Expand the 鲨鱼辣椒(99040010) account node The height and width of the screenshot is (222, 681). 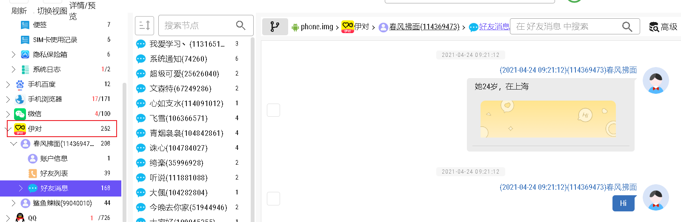pos(14,203)
